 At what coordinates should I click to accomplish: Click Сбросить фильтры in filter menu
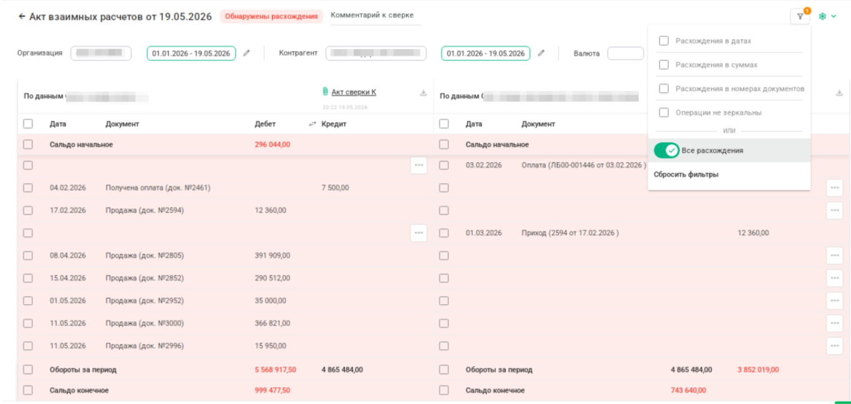point(686,175)
